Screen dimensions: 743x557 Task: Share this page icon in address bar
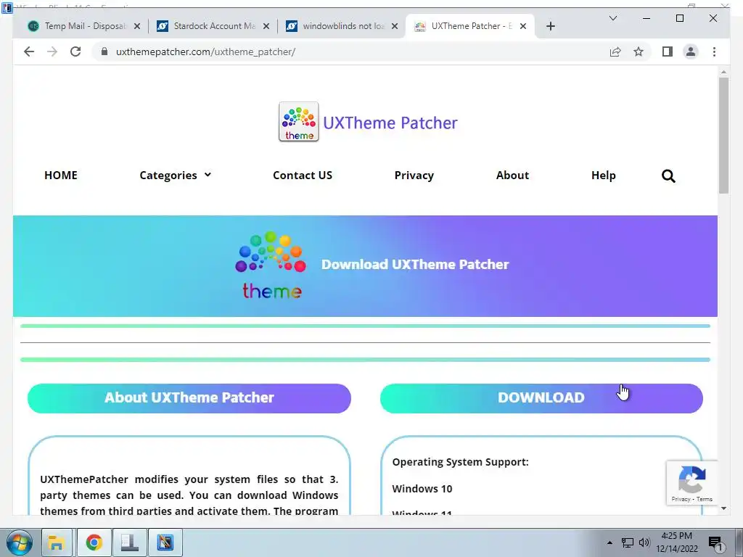(615, 51)
